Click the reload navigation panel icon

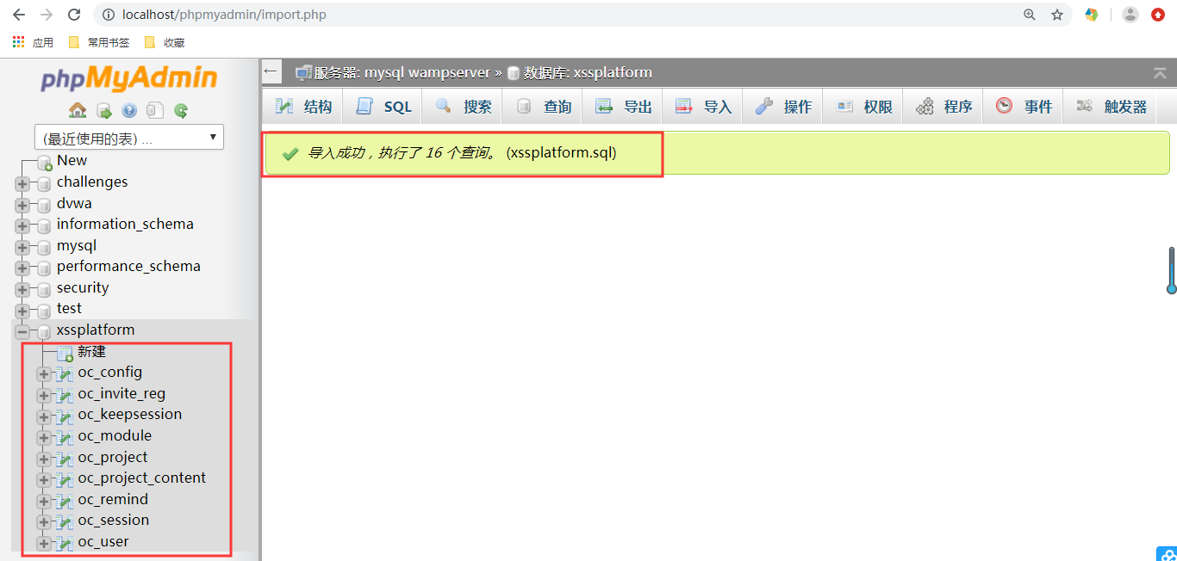[x=181, y=110]
